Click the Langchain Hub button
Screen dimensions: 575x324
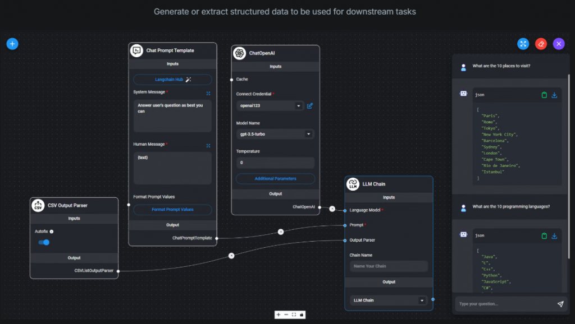[x=172, y=80]
